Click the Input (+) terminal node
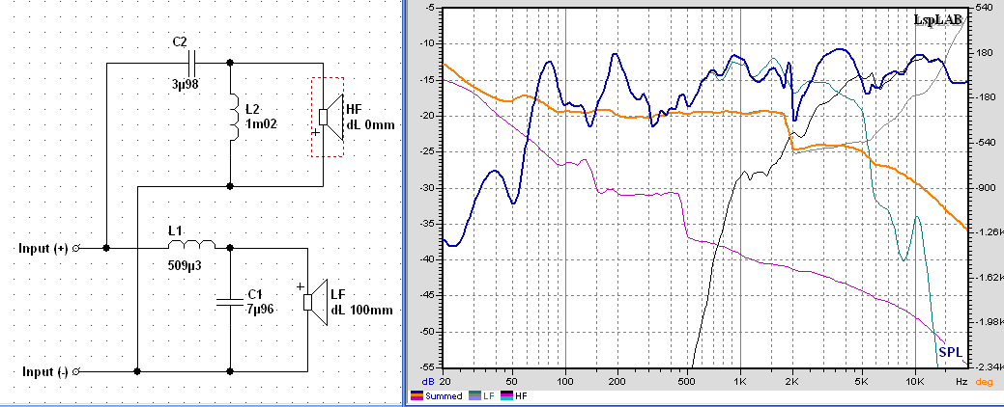Screen dimensions: 1004x407 [x=76, y=248]
